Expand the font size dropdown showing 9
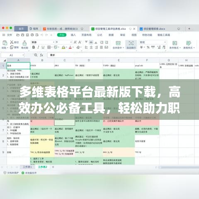 (64, 42)
